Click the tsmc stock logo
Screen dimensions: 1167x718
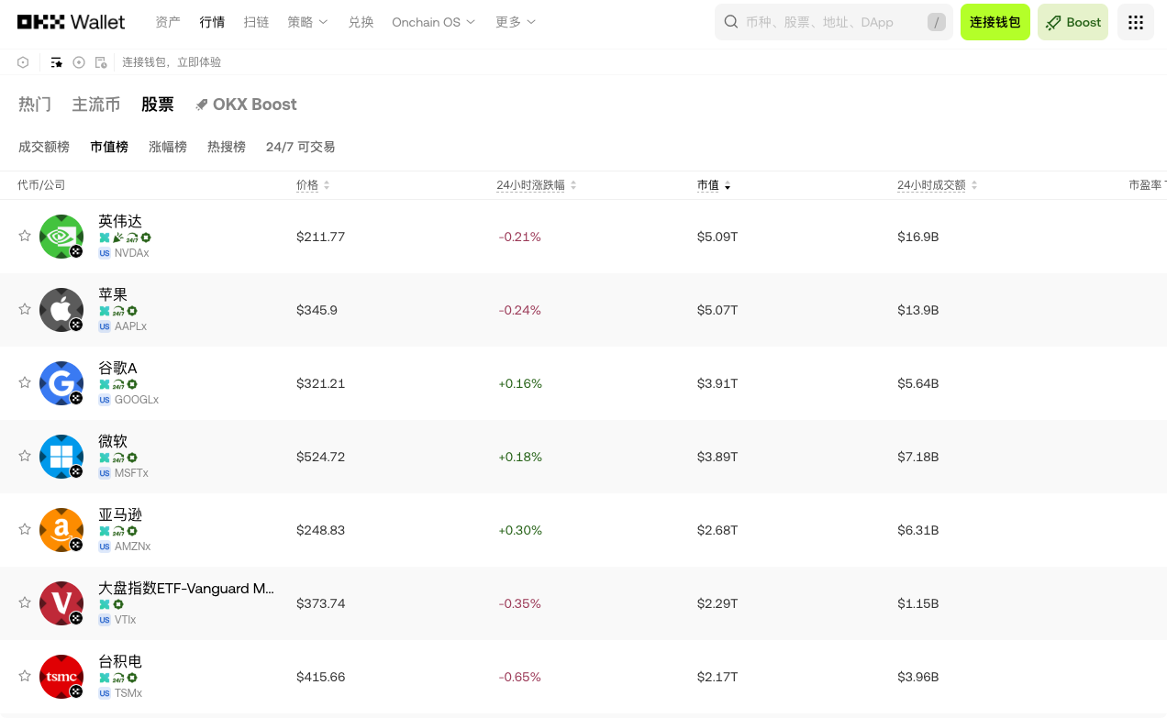tap(61, 677)
